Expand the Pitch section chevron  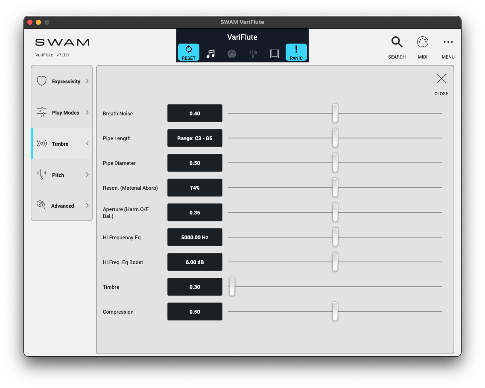click(x=87, y=175)
